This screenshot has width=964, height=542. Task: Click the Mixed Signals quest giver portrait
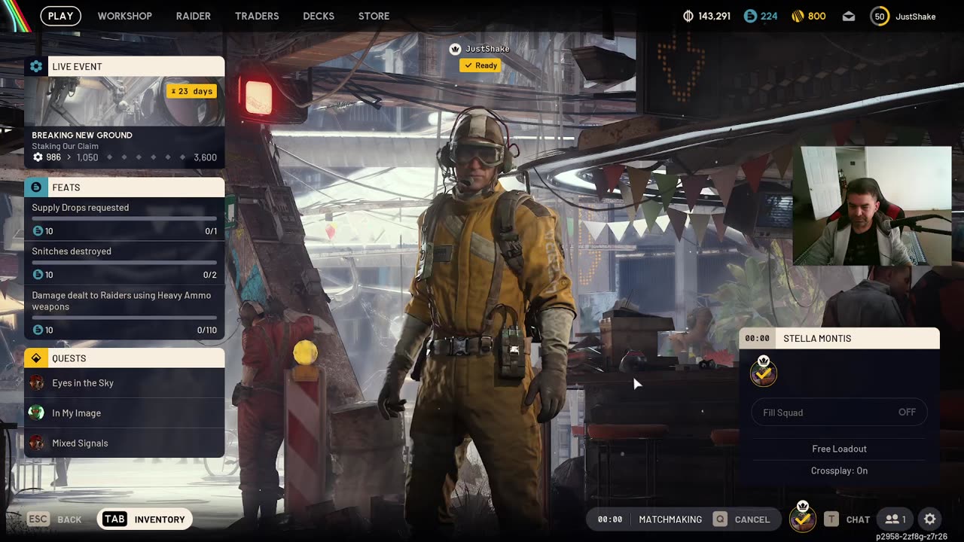36,443
